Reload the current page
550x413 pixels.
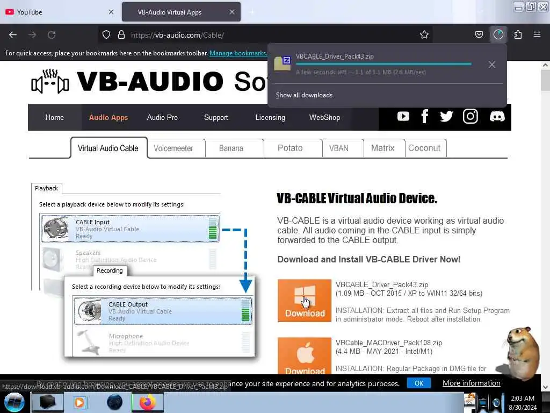[52, 35]
